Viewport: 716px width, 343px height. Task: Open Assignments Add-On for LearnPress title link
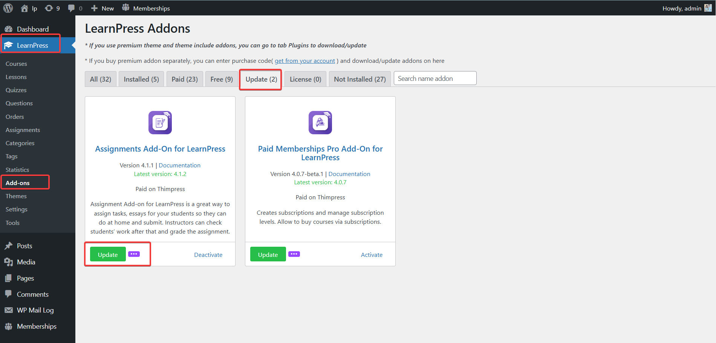click(160, 149)
